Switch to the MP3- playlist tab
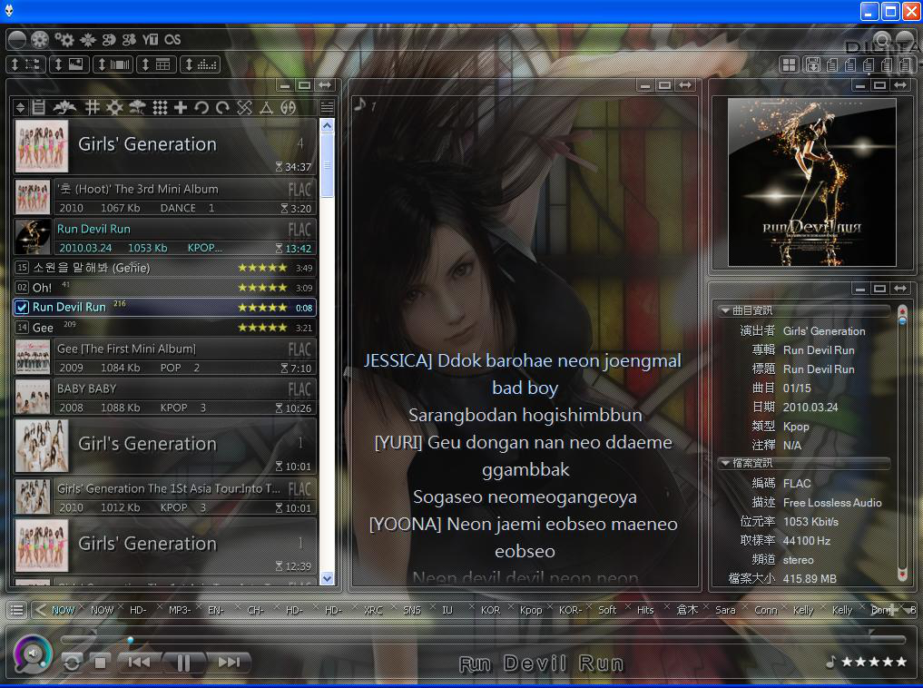Screen dimensions: 923x688 180,610
